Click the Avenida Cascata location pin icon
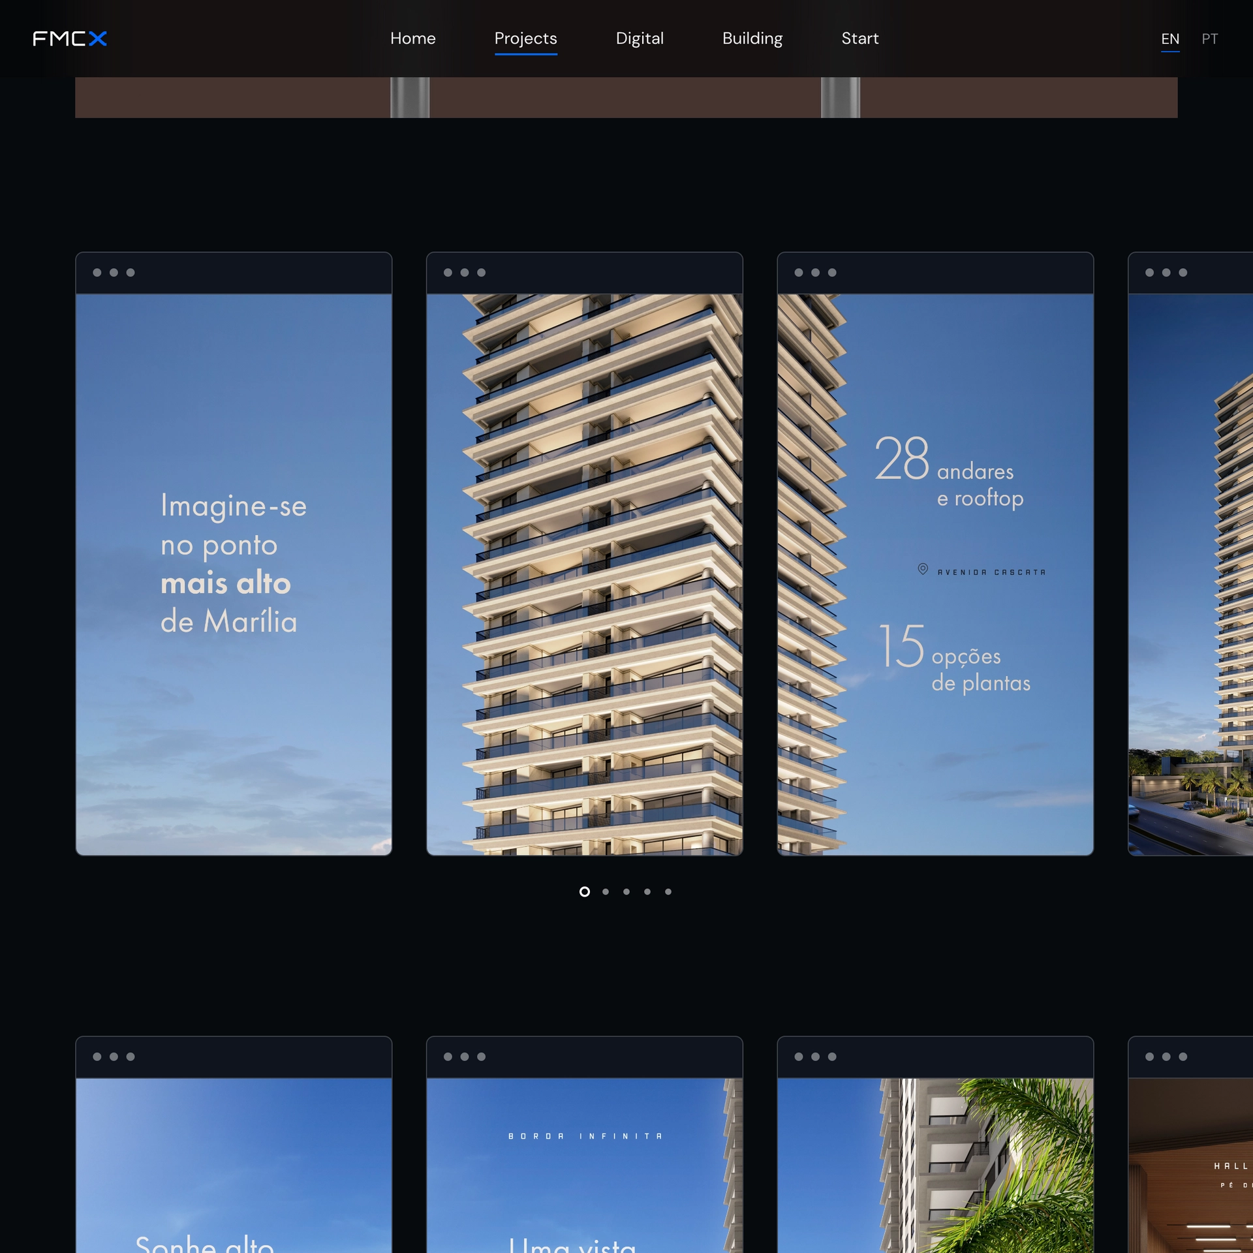 pos(923,569)
